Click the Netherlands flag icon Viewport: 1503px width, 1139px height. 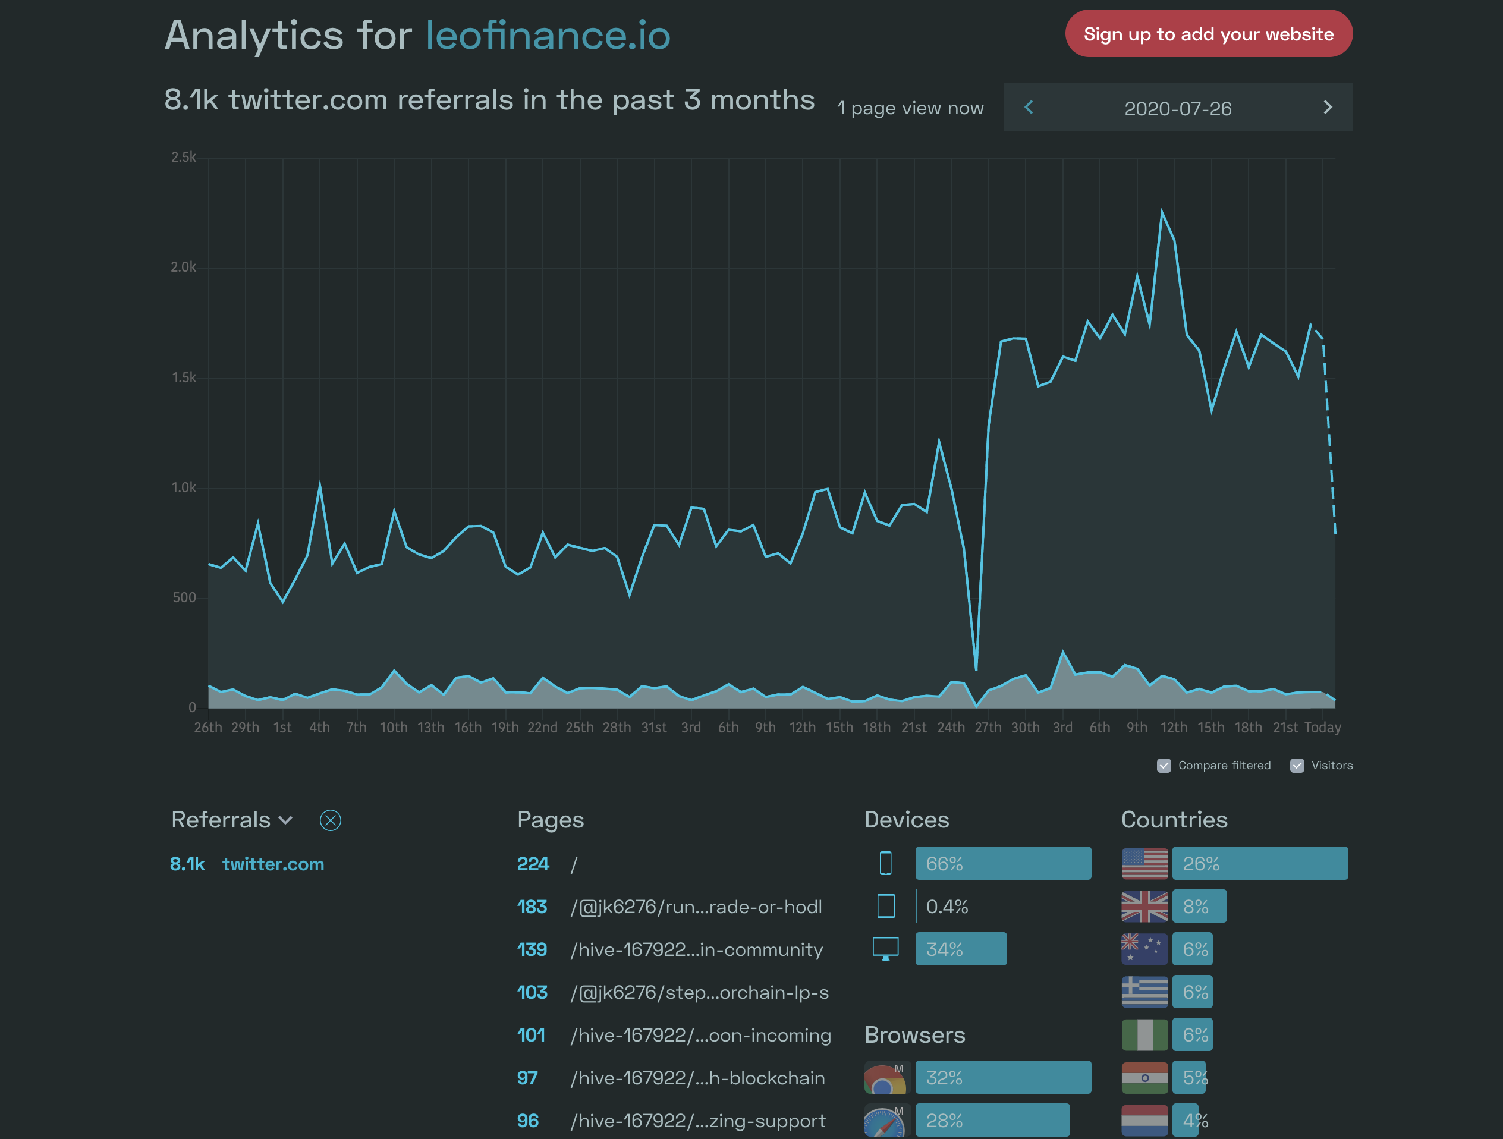[x=1144, y=1120]
